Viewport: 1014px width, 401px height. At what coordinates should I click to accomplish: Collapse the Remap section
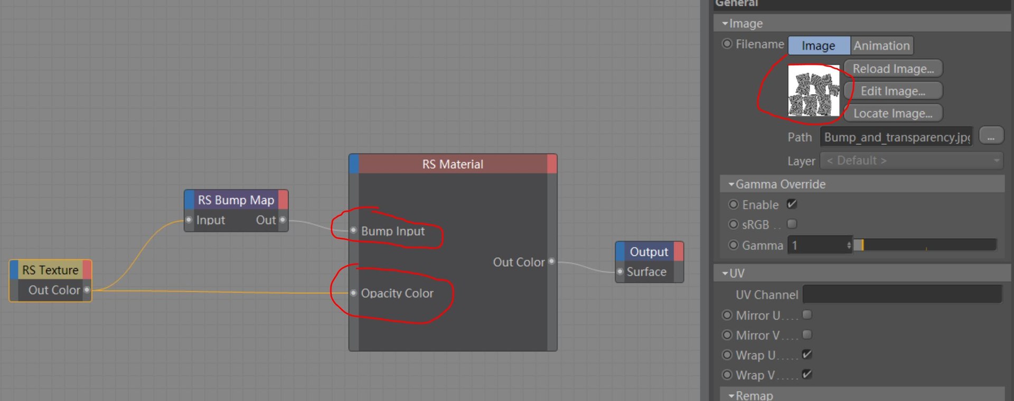731,395
